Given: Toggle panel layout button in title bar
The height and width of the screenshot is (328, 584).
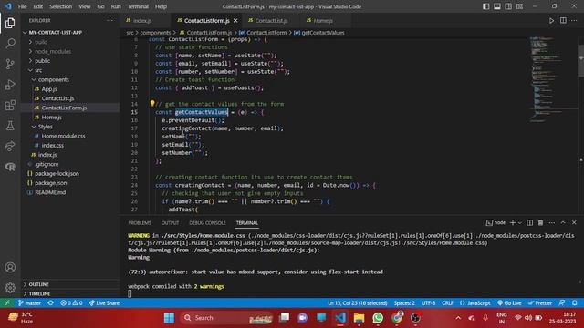Looking at the screenshot, I should coord(497,6).
